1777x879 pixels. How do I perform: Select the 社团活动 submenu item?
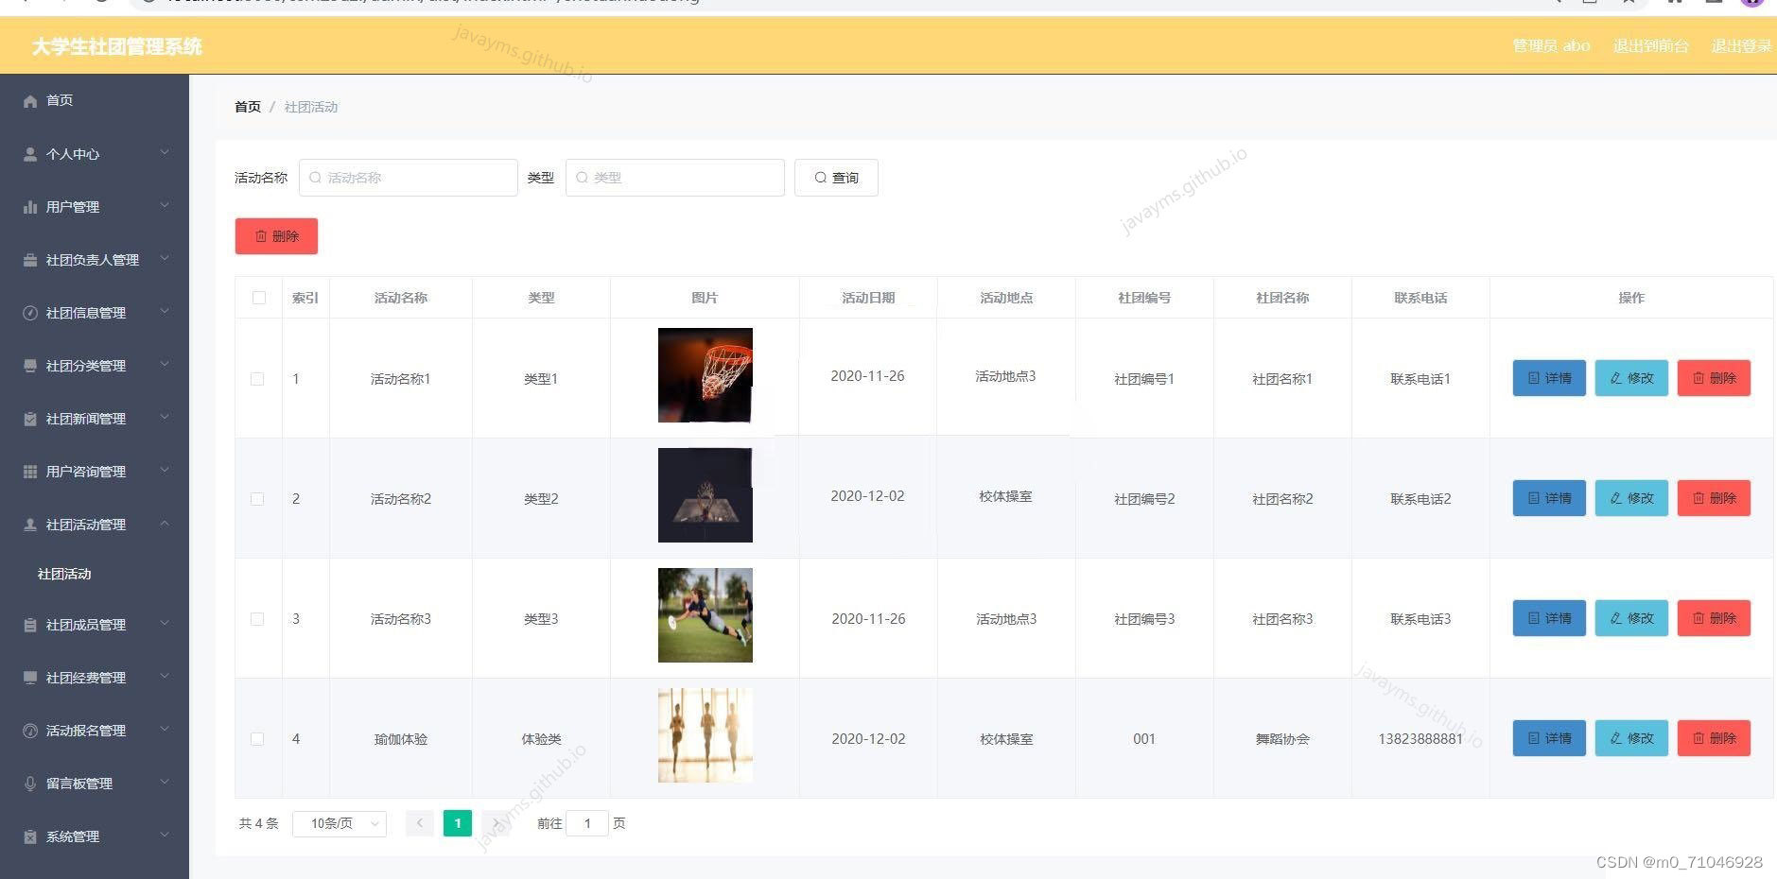pyautogui.click(x=95, y=574)
